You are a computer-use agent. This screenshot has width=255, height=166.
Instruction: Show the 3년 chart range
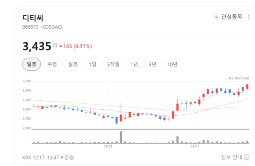153,64
